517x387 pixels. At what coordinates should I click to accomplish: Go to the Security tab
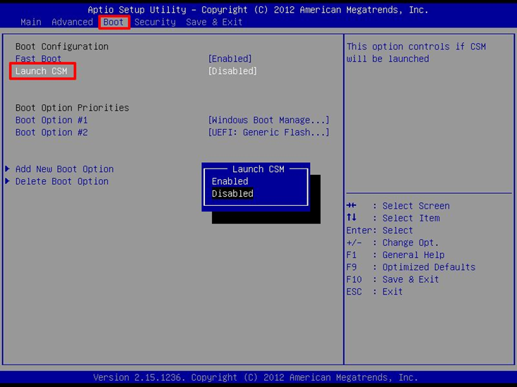pyautogui.click(x=155, y=22)
